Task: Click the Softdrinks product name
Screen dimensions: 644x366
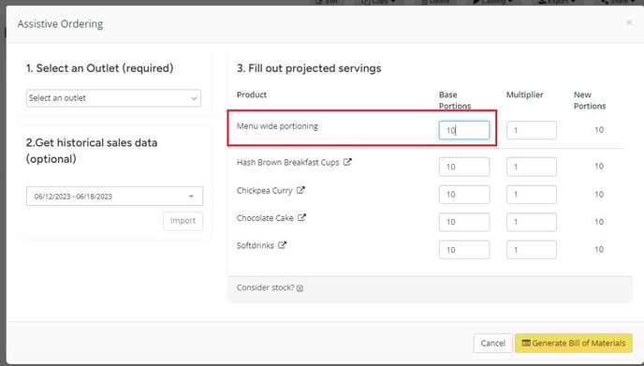Action: tap(255, 245)
